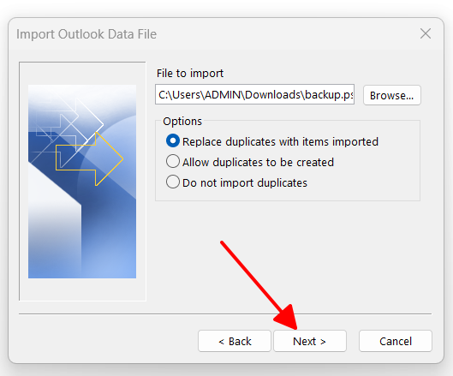Viewport: 453px width, 376px height.
Task: Go to the previous step with Back
Action: tap(235, 341)
